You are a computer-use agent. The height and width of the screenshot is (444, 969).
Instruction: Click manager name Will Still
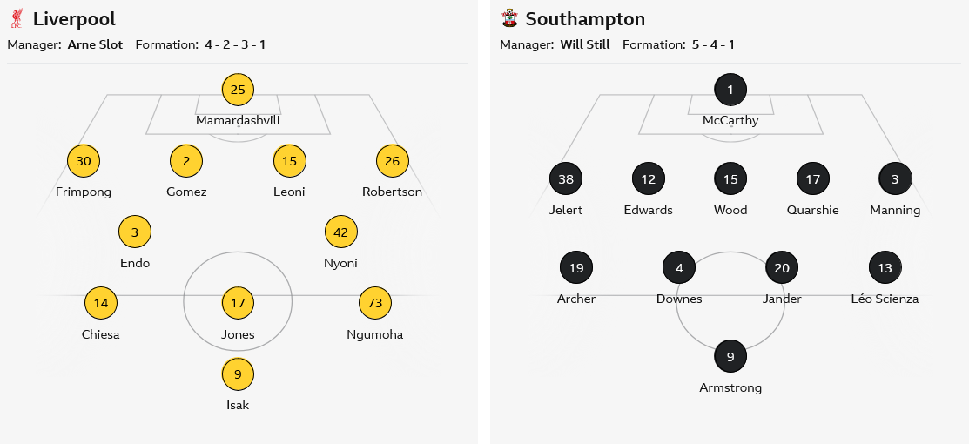point(585,44)
